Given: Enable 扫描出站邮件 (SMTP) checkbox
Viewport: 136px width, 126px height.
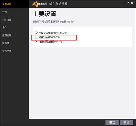Looking at the screenshot, I should 37,37.
